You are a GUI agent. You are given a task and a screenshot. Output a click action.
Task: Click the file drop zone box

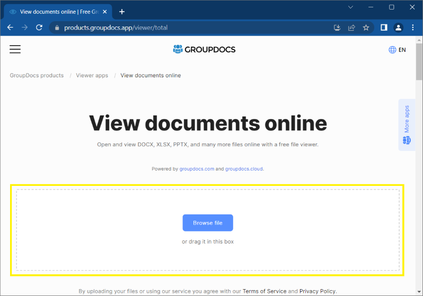tap(208, 230)
